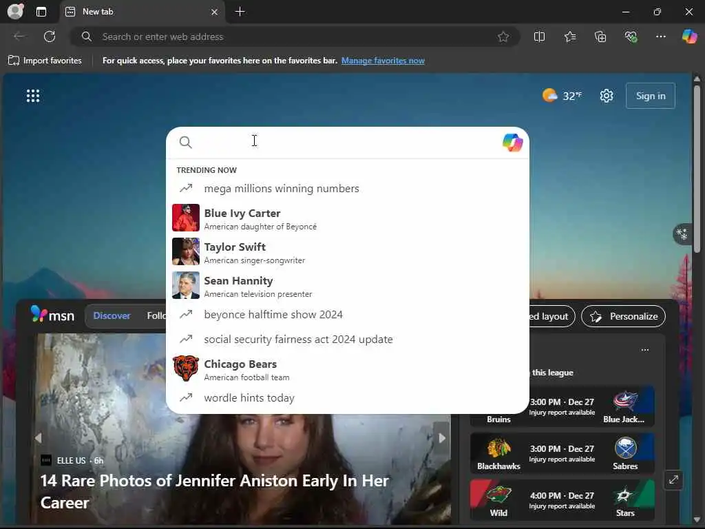Add this page to favorites star
The height and width of the screenshot is (529, 705).
click(x=503, y=37)
